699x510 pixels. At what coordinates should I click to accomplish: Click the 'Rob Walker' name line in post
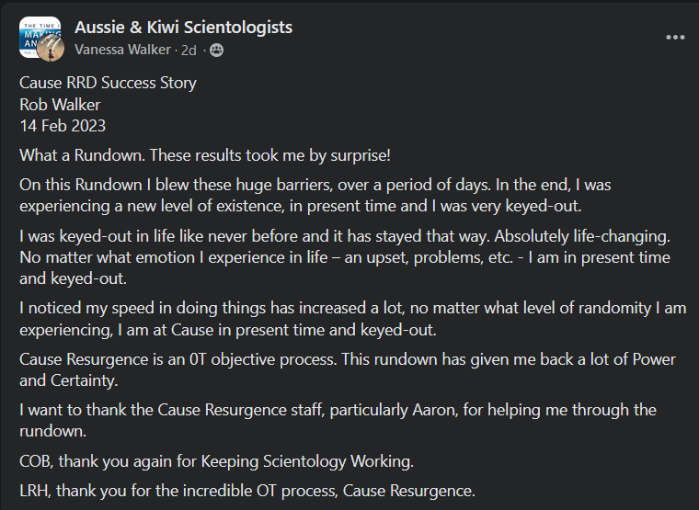pyautogui.click(x=60, y=105)
